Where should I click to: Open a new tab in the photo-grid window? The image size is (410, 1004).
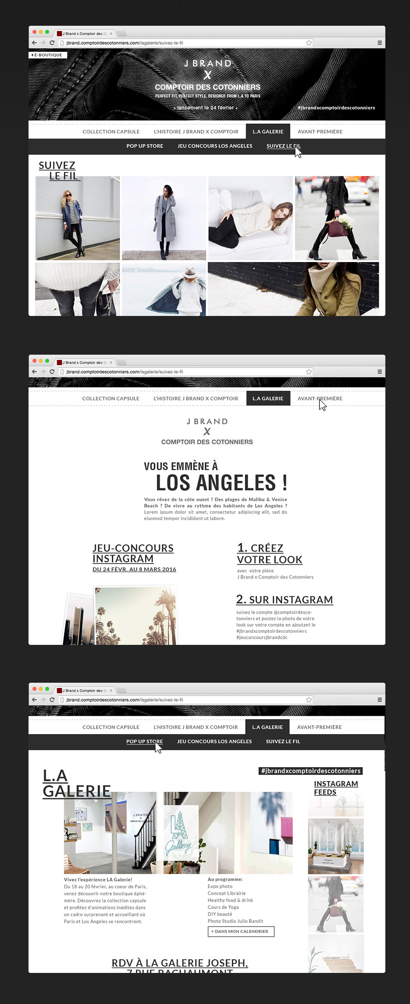122,33
